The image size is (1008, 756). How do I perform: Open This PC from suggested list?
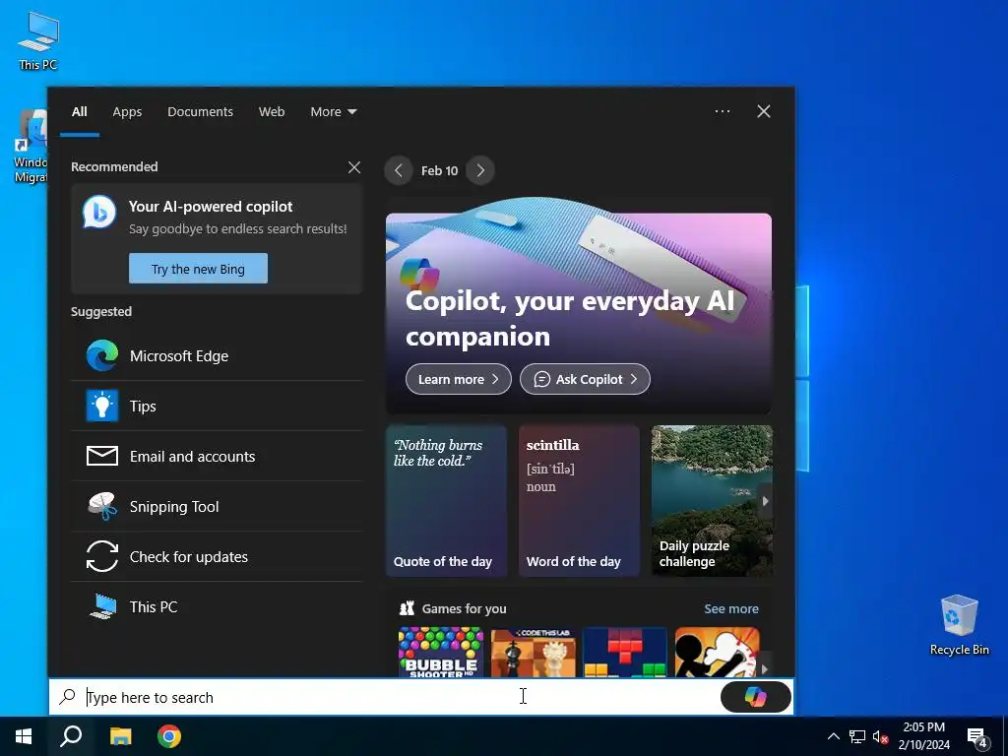[x=218, y=606]
